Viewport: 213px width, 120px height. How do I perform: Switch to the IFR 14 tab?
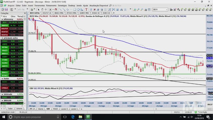[32, 109]
